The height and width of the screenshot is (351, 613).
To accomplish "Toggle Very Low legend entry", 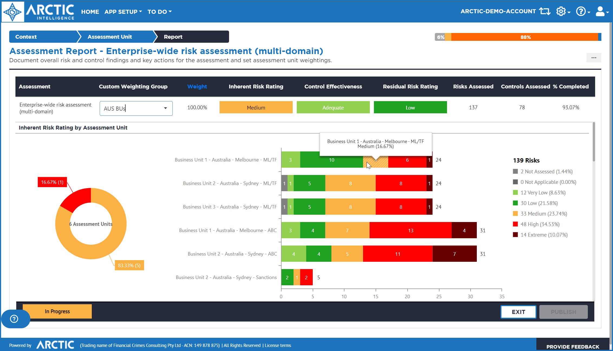I will [x=539, y=193].
